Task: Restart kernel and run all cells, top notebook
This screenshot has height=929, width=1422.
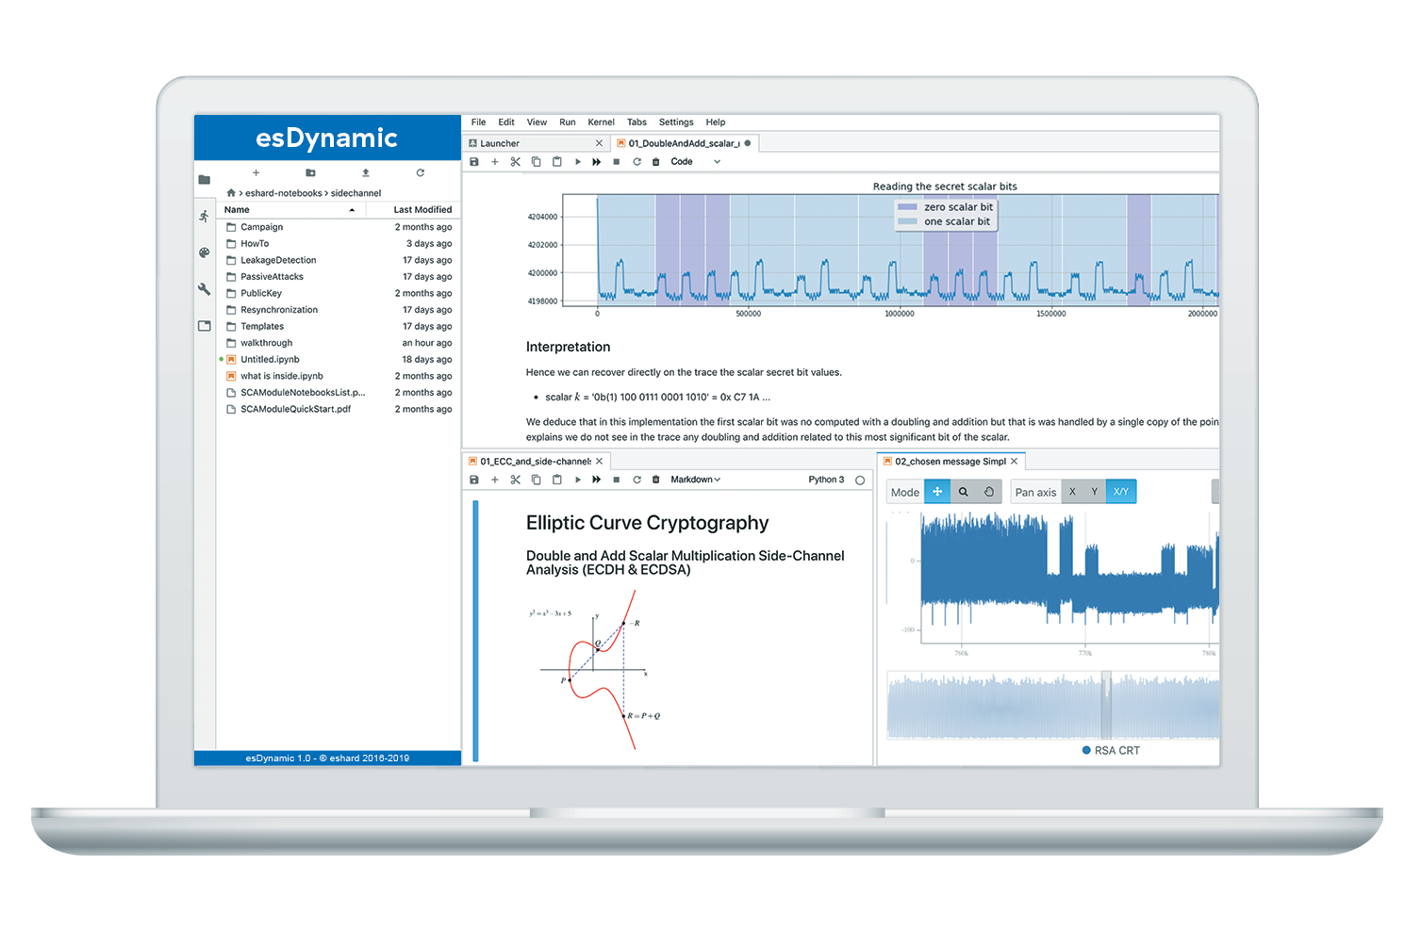Action: pyautogui.click(x=596, y=162)
